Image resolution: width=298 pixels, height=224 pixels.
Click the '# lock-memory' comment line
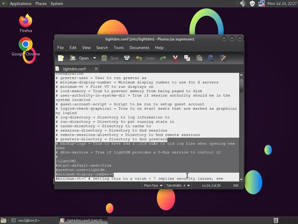click(x=129, y=91)
